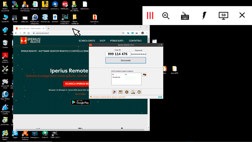Click the zoom-out magnifier in the remote toolbar
The width and height of the screenshot is (252, 142).
pos(166,16)
